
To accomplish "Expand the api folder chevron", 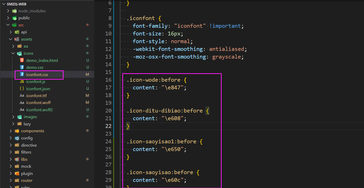I will [x=11, y=32].
